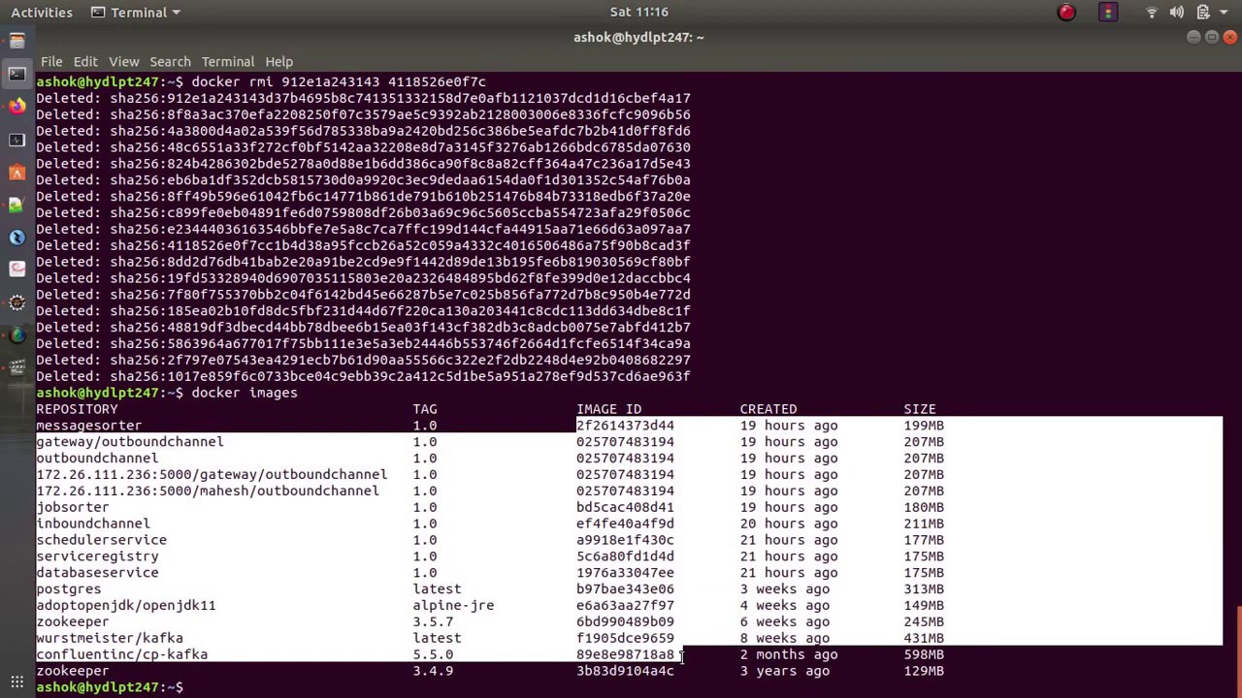Click the inboundchannel repository name
Screen dimensions: 1242x698
point(93,523)
